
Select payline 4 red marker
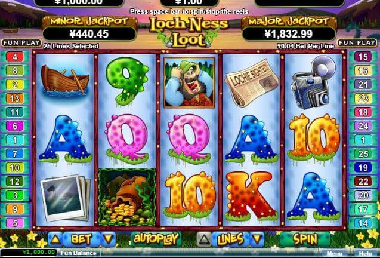pos(15,57)
